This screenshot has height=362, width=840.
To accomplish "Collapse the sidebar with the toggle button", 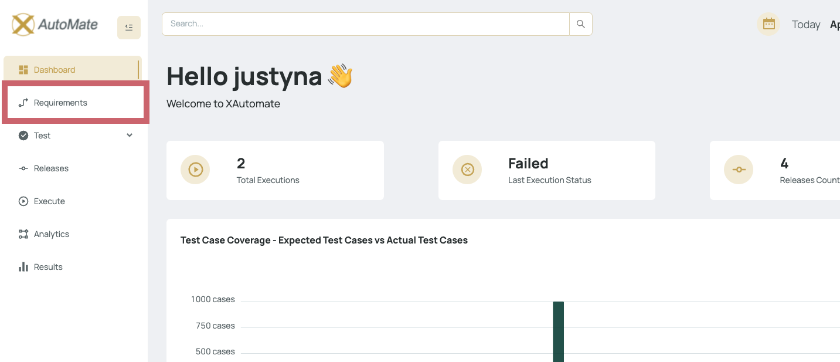I will (x=129, y=28).
